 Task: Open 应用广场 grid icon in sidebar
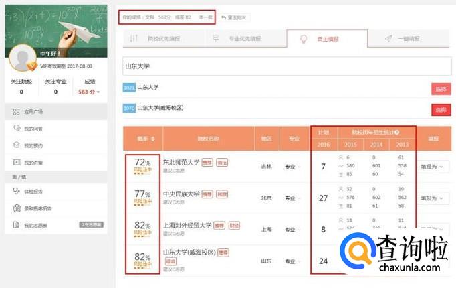pyautogui.click(x=16, y=112)
